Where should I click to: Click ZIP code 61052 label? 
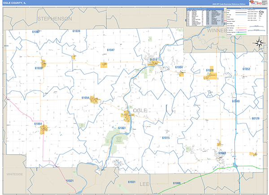(x=246, y=69)
